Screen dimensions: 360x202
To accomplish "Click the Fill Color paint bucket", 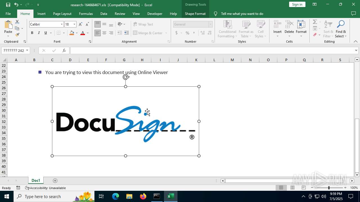I will pyautogui.click(x=72, y=33).
